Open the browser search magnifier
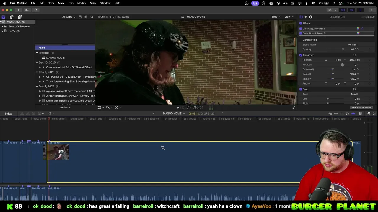This screenshot has width=378, height=212. tap(92, 17)
